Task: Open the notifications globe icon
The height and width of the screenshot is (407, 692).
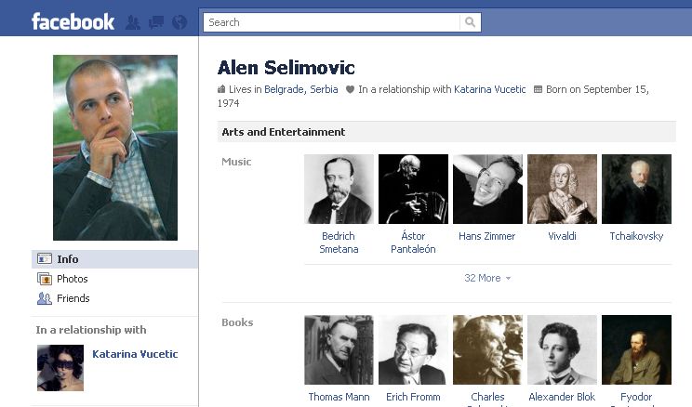Action: click(180, 22)
